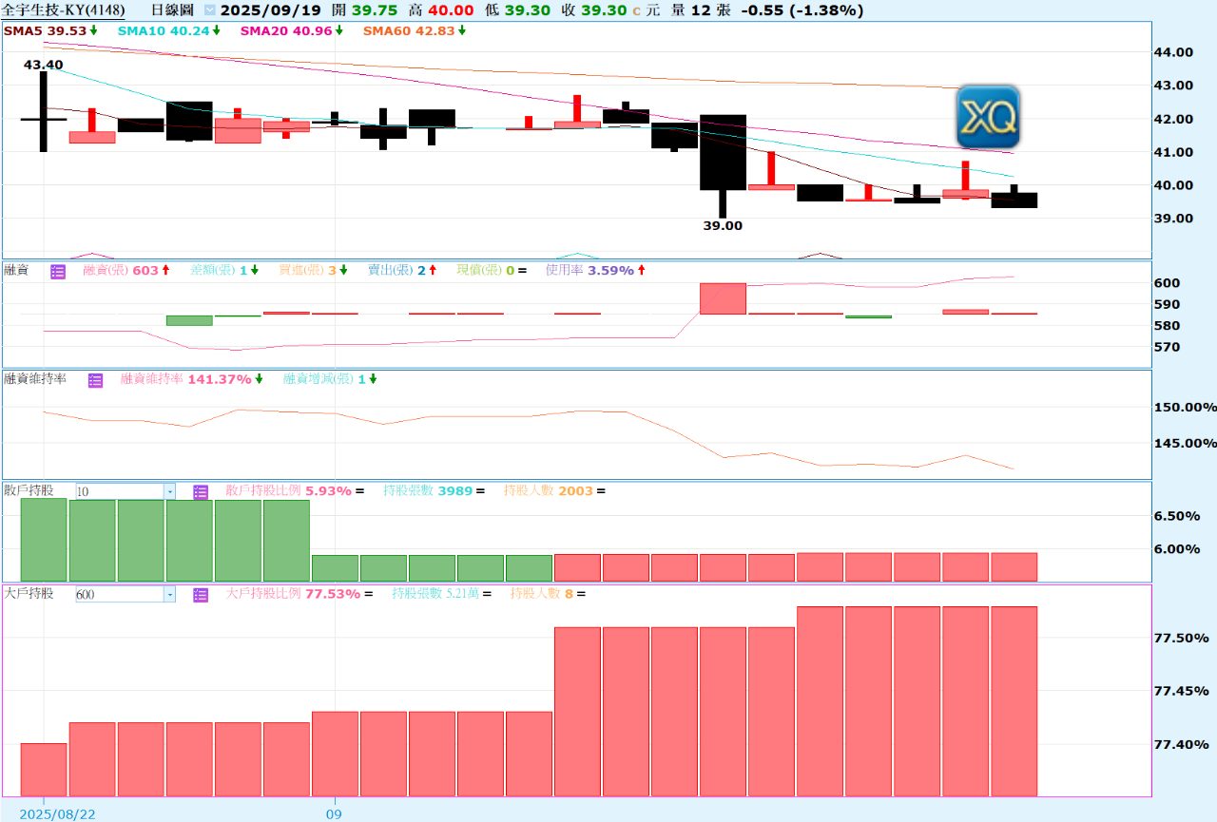Click the 融資(張) 603 value label
Viewport: 1217px width, 822px height.
point(126,271)
